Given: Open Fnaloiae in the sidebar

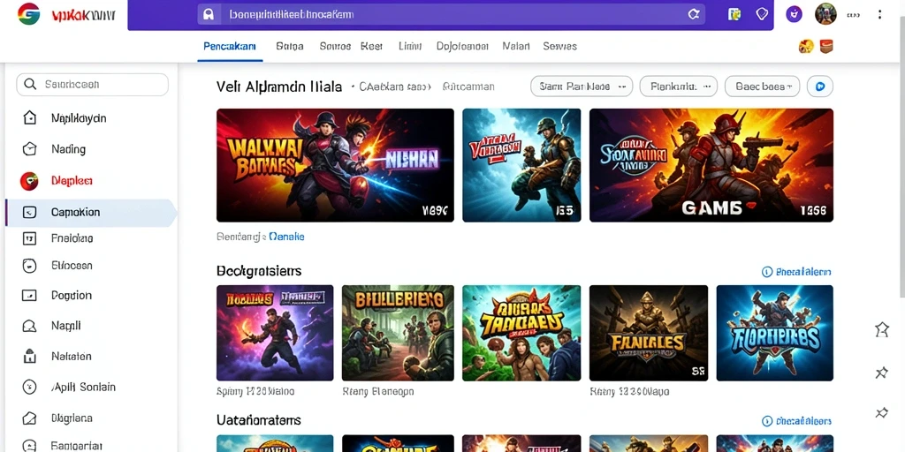Looking at the screenshot, I should tap(72, 238).
